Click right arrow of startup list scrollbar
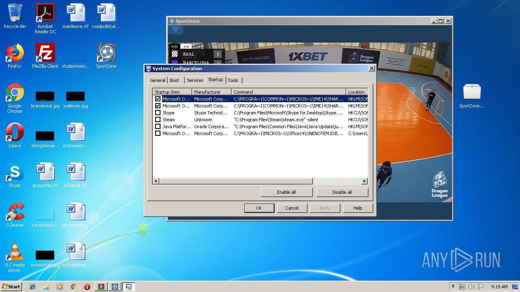520x292 pixels. coord(364,181)
